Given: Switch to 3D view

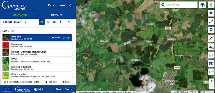Looking at the screenshot, I should tap(211, 63).
